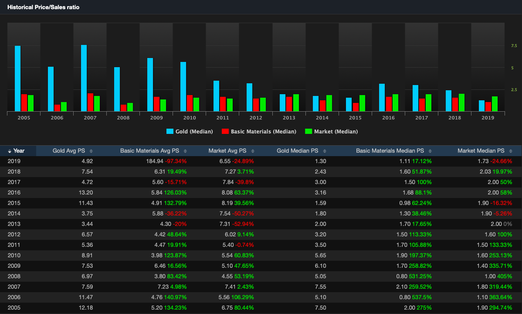The height and width of the screenshot is (314, 522).
Task: Sort by the Market Avg PS header text
Action: pyautogui.click(x=227, y=150)
